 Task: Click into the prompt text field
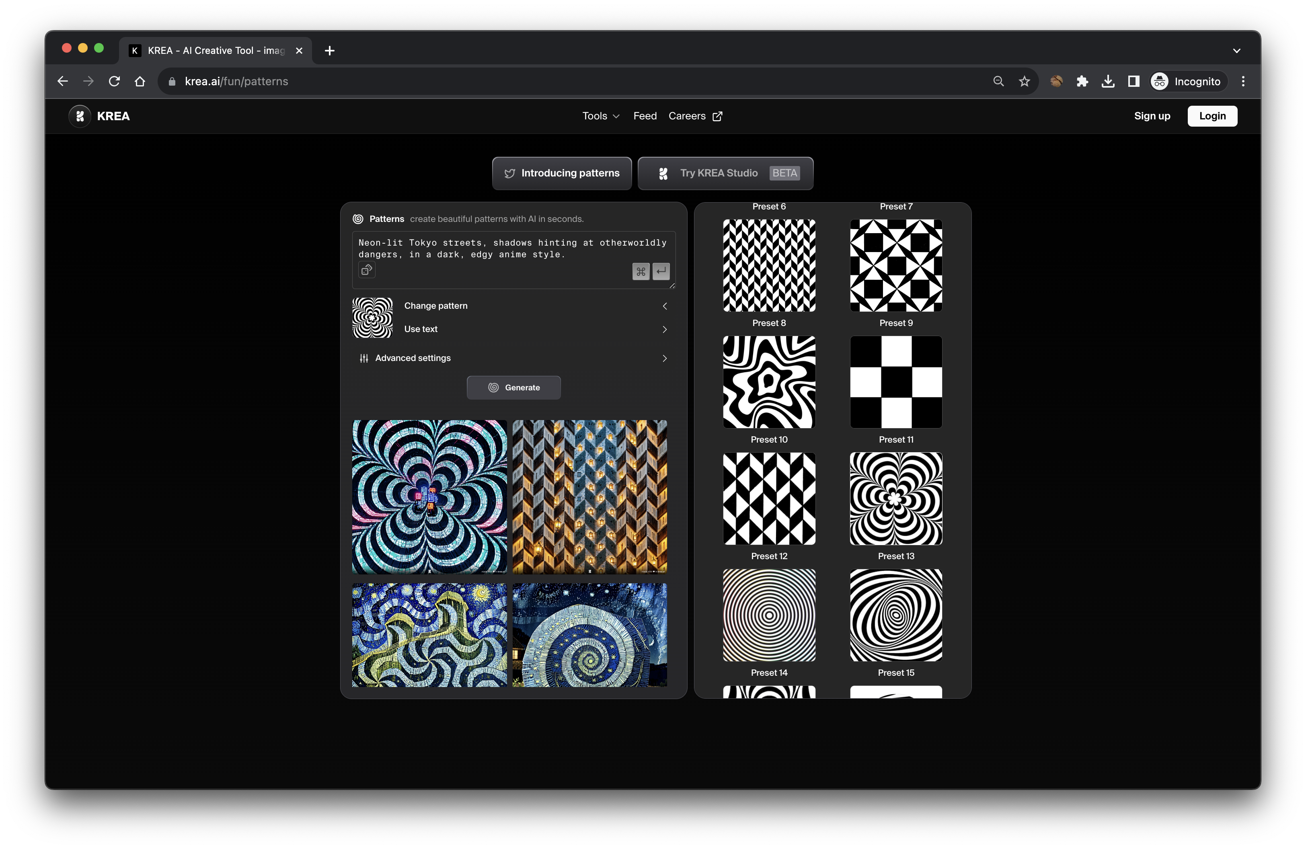click(x=512, y=249)
